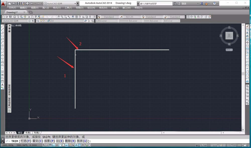Click New in the Quick Access toolbar
Screen dimensions: 251x148
[x=10, y=4]
